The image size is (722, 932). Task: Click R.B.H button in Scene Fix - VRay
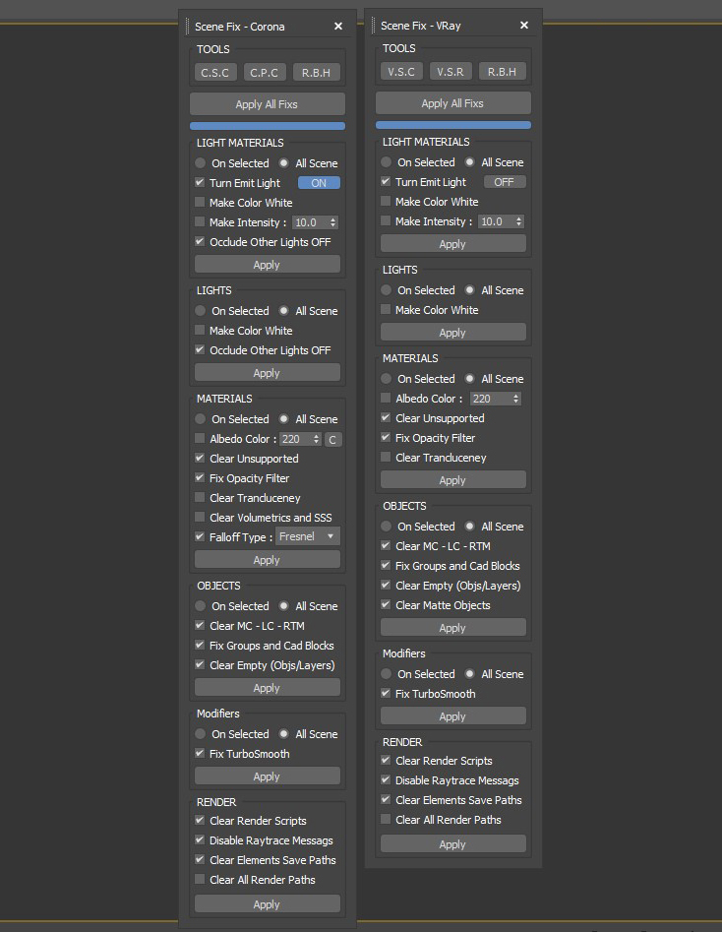point(502,71)
